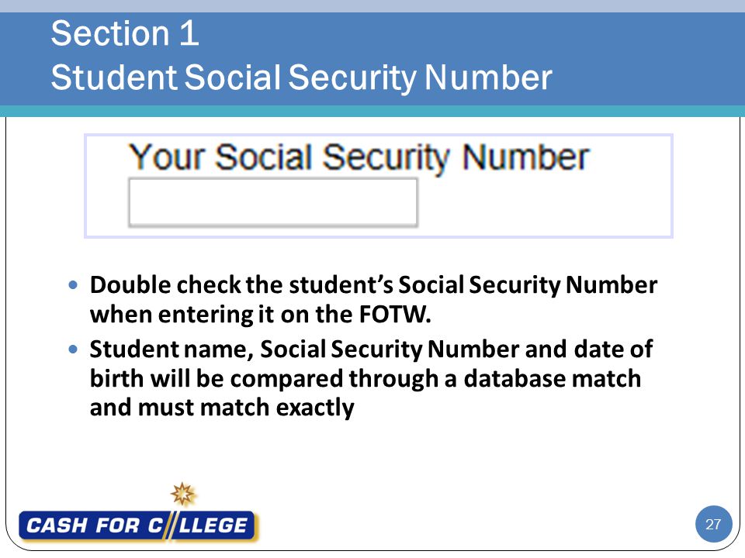Click the word 'CASH' in the logo
The height and width of the screenshot is (558, 745).
57,525
